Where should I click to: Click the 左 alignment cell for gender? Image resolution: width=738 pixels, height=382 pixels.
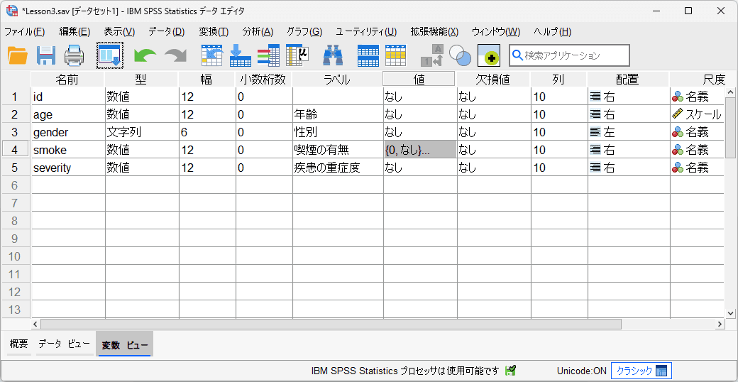click(x=629, y=132)
